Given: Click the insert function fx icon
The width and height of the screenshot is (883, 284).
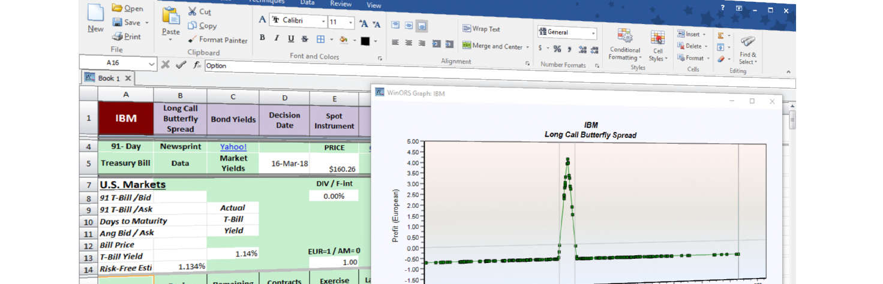Looking at the screenshot, I should pyautogui.click(x=196, y=65).
